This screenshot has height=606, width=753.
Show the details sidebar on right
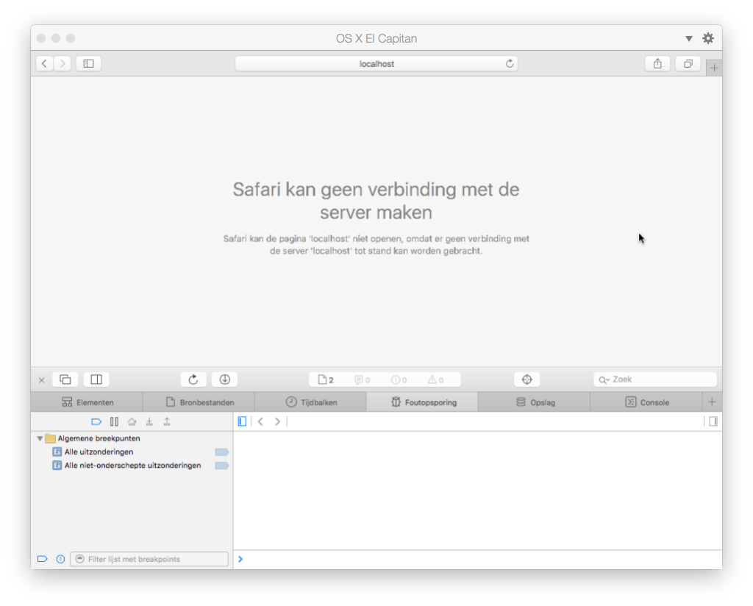pyautogui.click(x=713, y=421)
